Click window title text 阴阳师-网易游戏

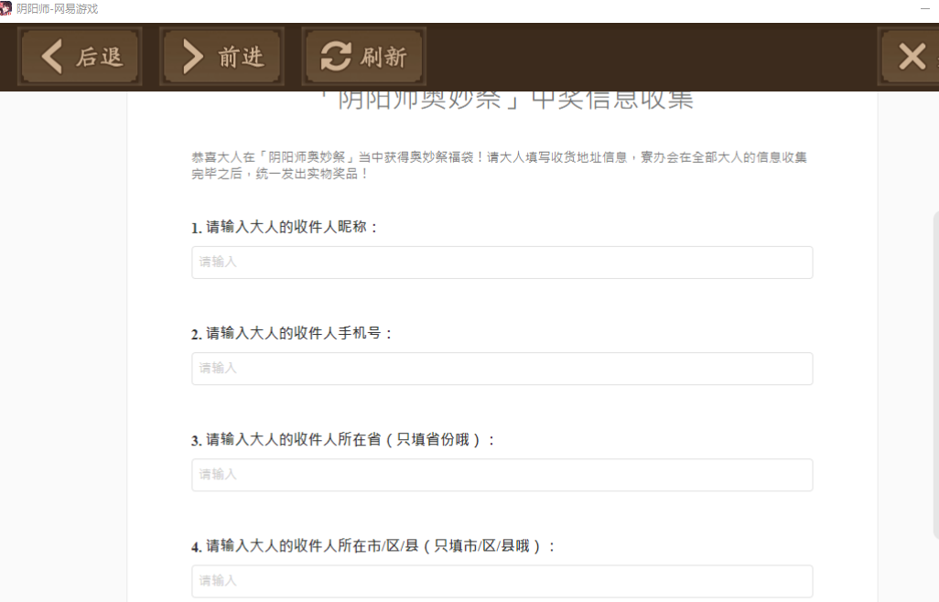pos(58,9)
